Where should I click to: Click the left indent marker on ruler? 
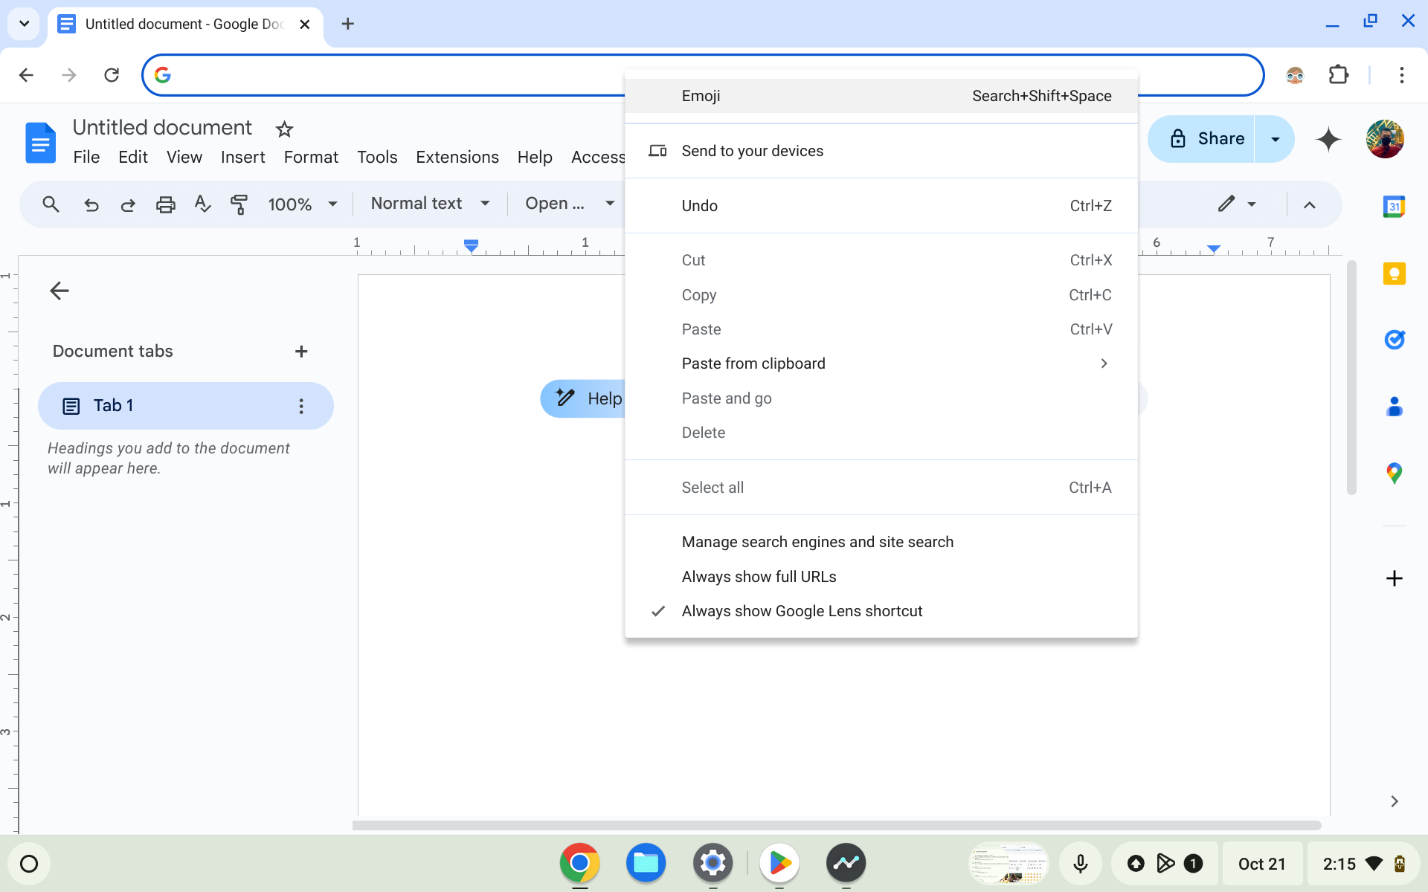coord(471,246)
